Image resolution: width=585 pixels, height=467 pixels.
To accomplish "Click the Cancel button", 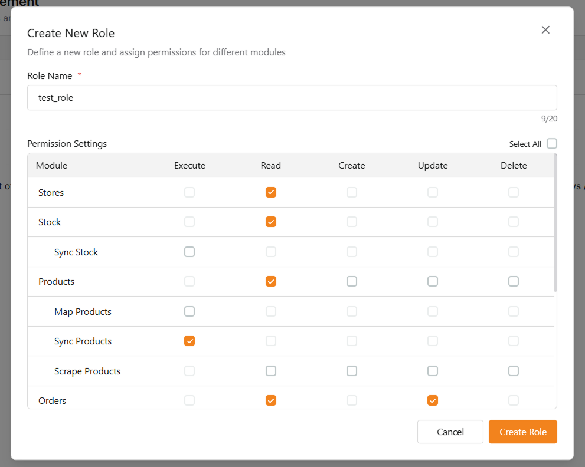I will (450, 432).
